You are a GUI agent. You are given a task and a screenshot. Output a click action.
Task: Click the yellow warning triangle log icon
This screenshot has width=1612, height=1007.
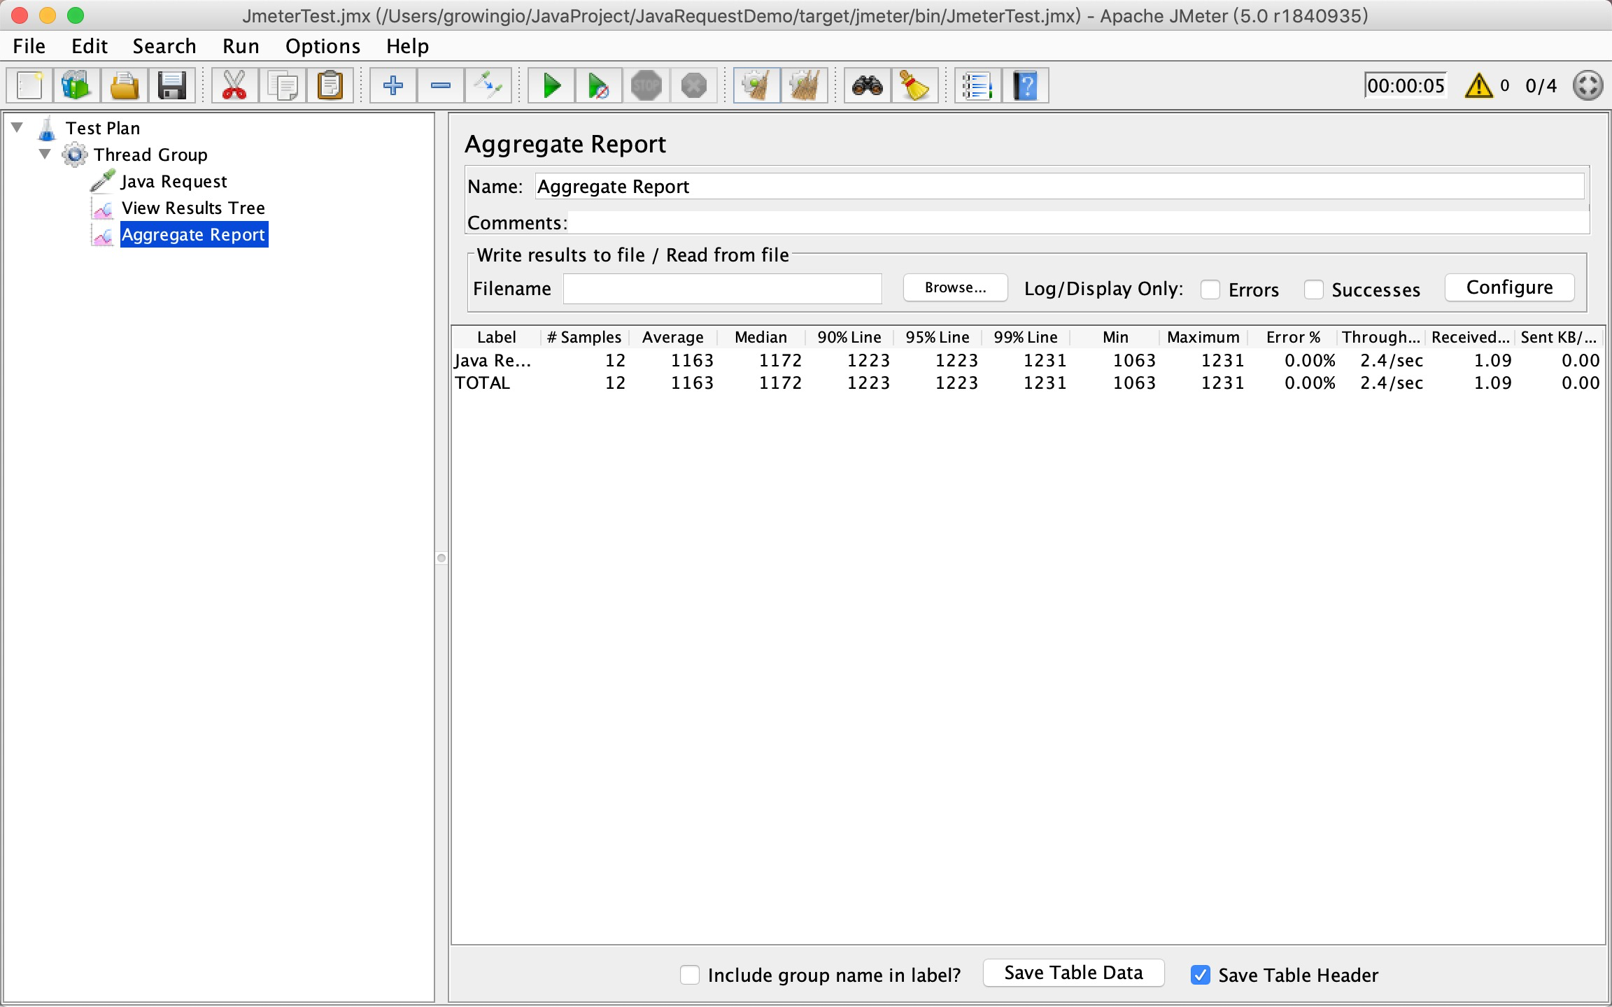(1478, 86)
